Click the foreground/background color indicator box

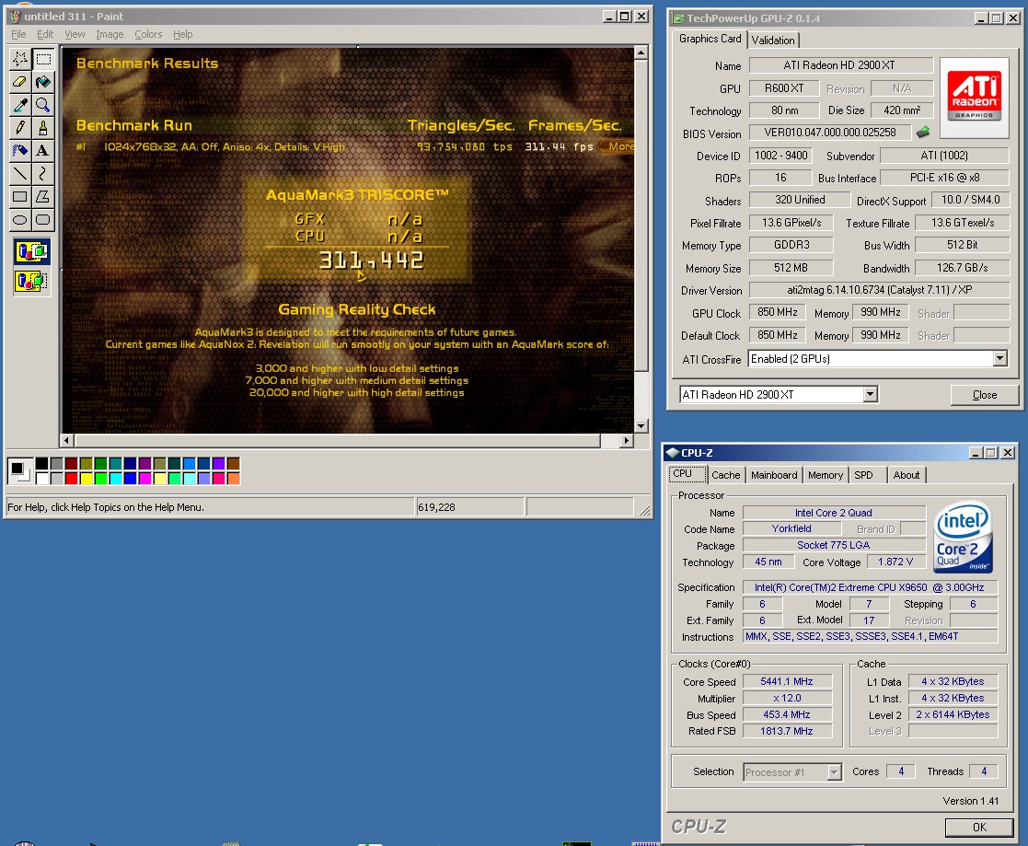pos(19,470)
